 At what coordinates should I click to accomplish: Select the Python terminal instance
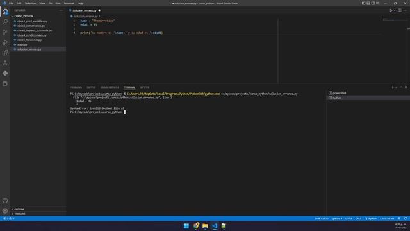coord(368,98)
